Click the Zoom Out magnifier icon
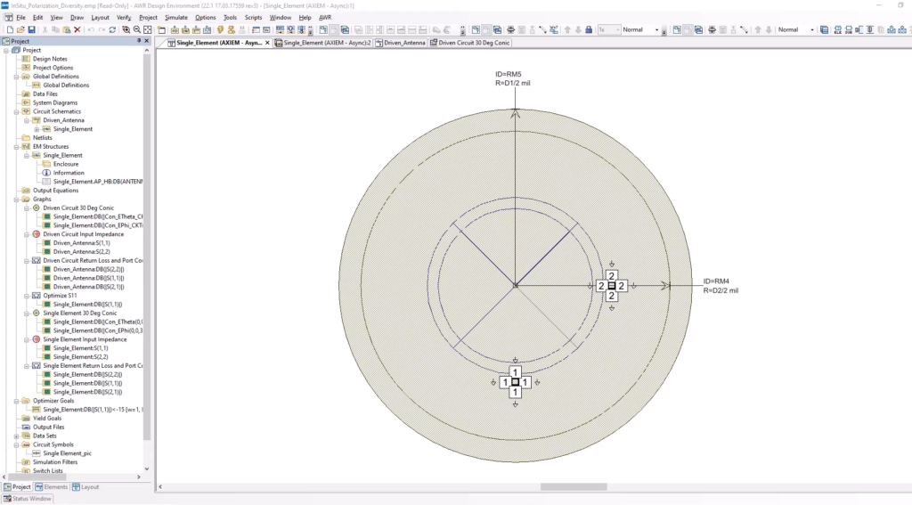Screen dimensions: 912x505 (x=136, y=29)
